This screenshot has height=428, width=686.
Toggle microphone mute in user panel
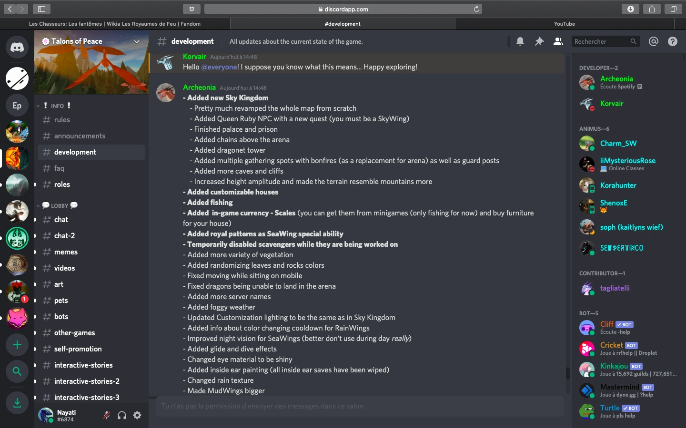point(107,415)
